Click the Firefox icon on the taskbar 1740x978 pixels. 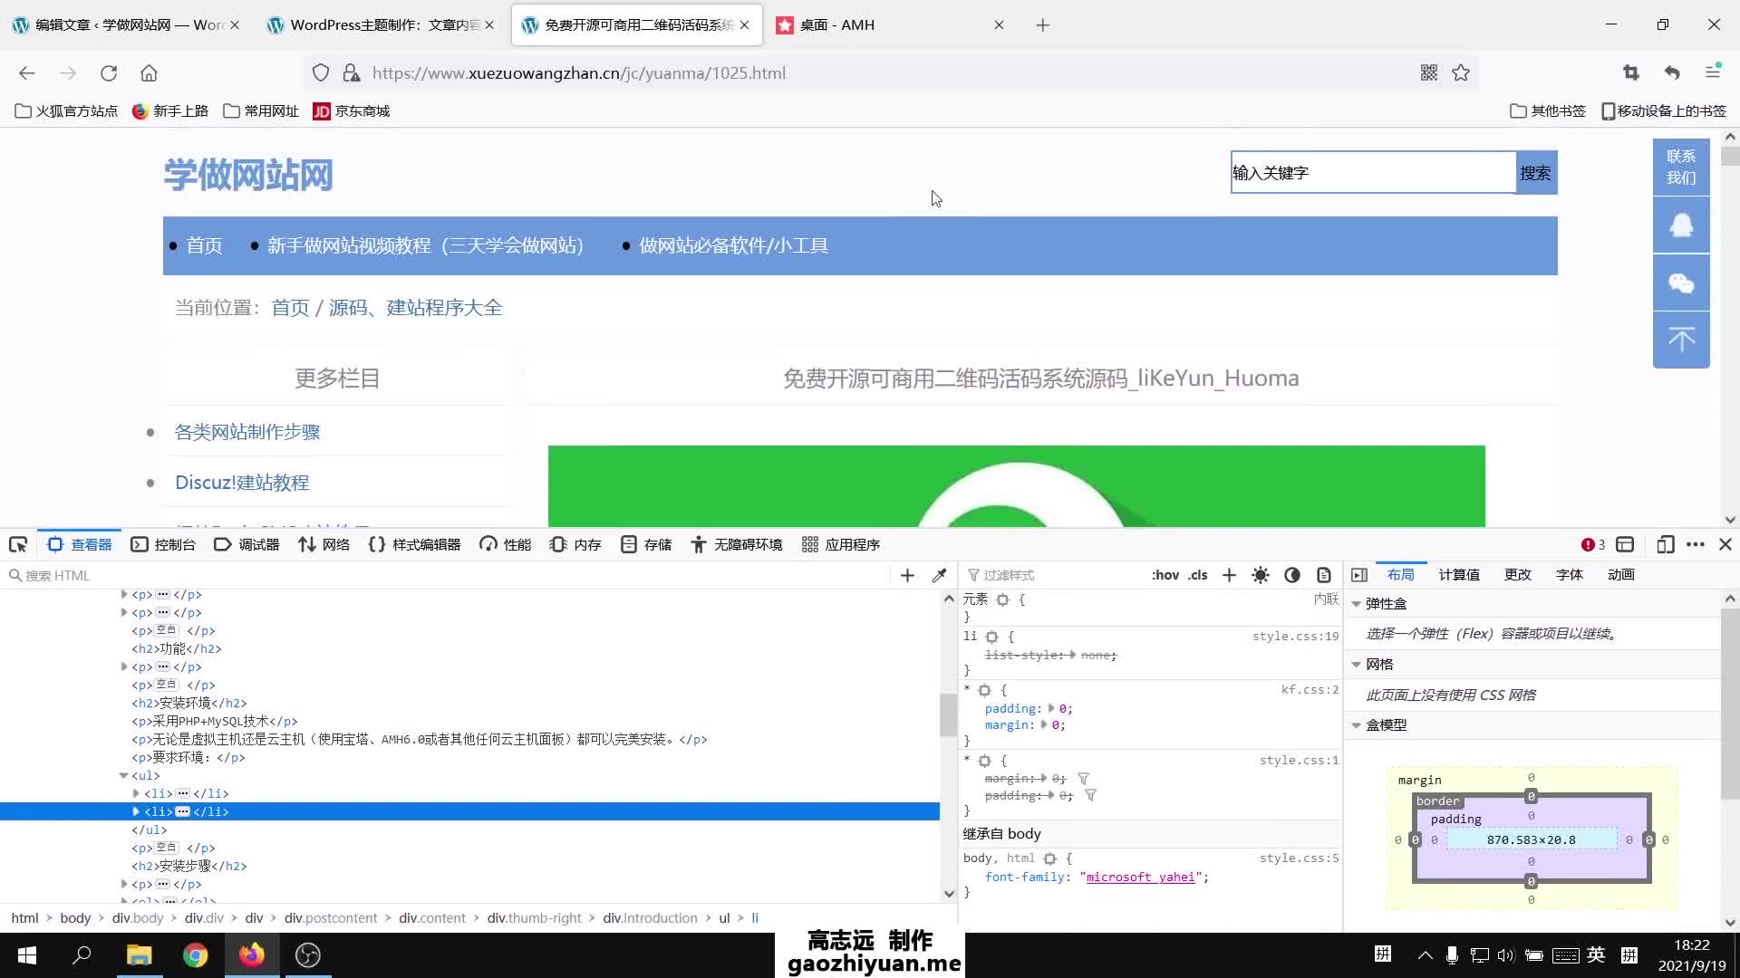coord(252,954)
